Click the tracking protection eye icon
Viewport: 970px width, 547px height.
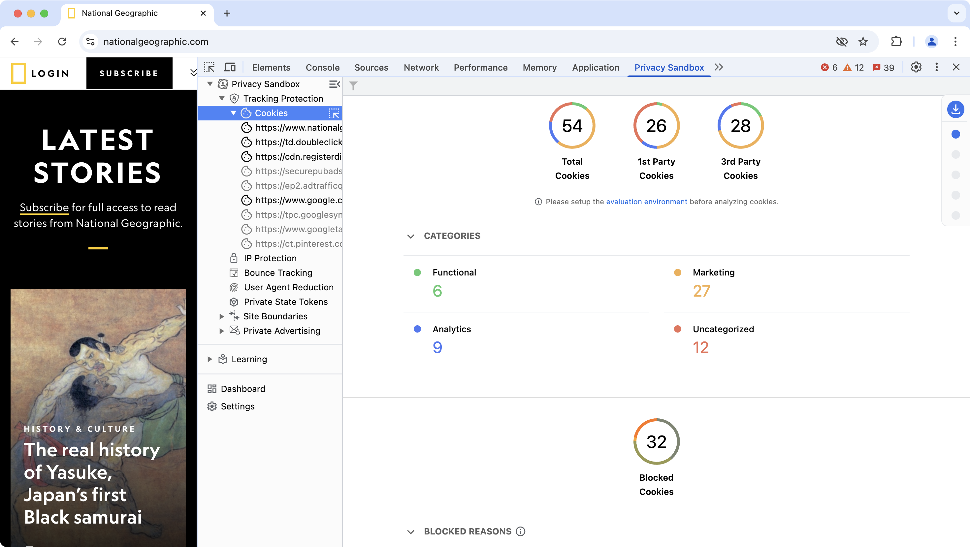(x=842, y=42)
